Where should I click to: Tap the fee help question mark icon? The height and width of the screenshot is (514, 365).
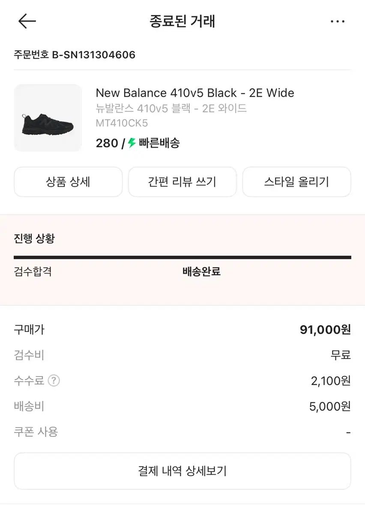coord(54,380)
